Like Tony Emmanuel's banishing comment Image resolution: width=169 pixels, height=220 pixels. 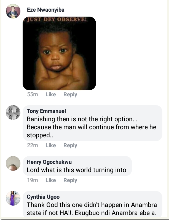coord(51,146)
